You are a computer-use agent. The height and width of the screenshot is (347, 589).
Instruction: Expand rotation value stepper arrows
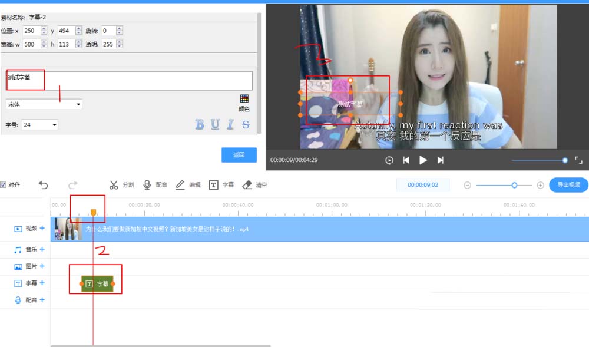pyautogui.click(x=120, y=30)
